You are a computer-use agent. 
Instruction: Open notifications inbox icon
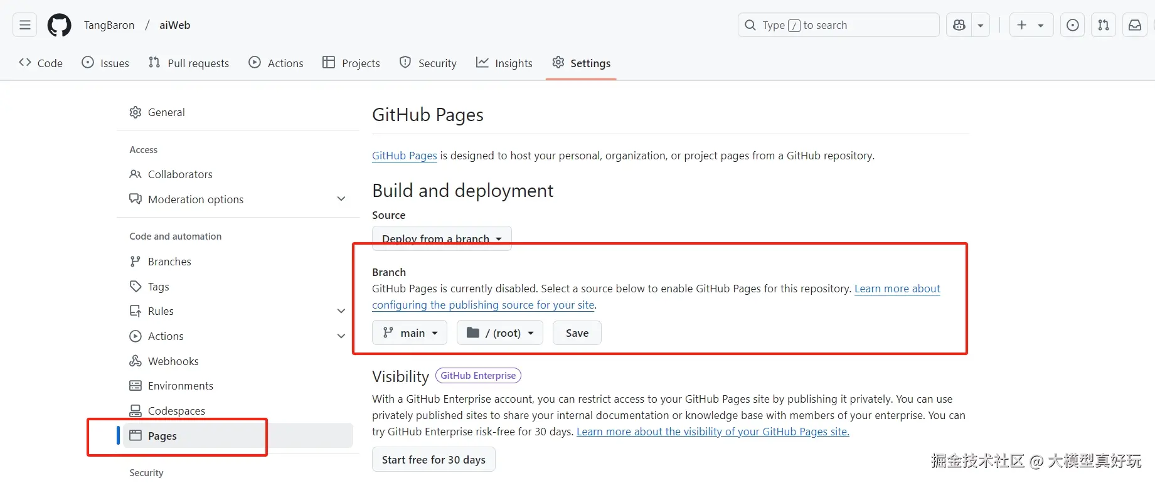1135,25
